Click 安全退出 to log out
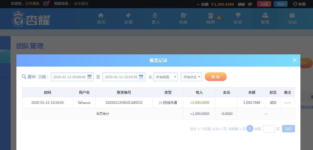 (x=81, y=4)
